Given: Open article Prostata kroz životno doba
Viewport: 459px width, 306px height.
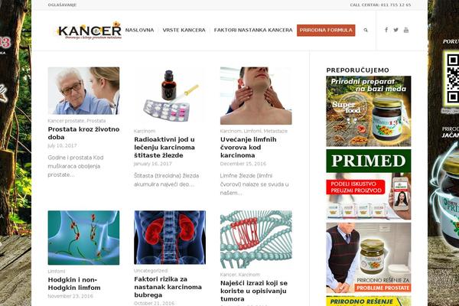Looking at the screenshot, I should click(x=83, y=133).
